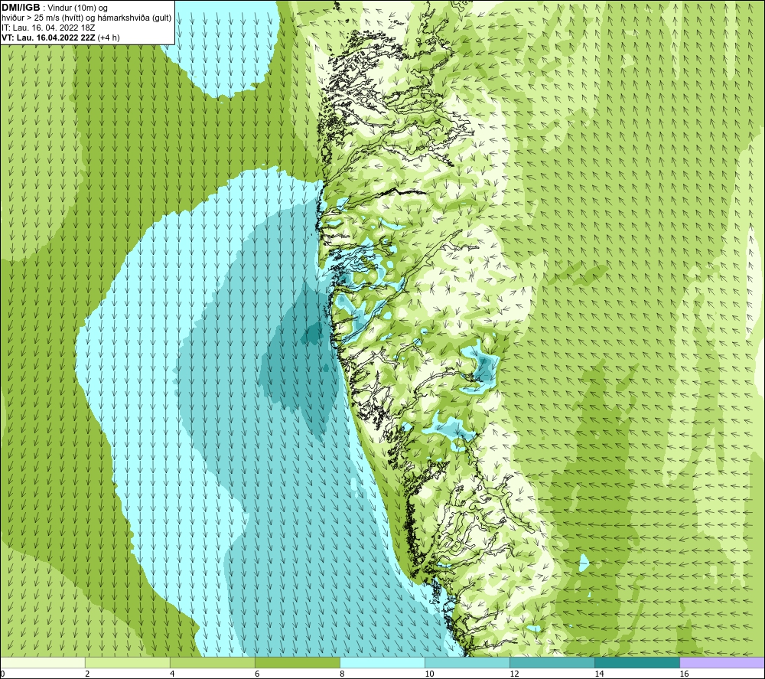Click the DMI/IGB title text
The height and width of the screenshot is (679, 765).
[x=21, y=8]
